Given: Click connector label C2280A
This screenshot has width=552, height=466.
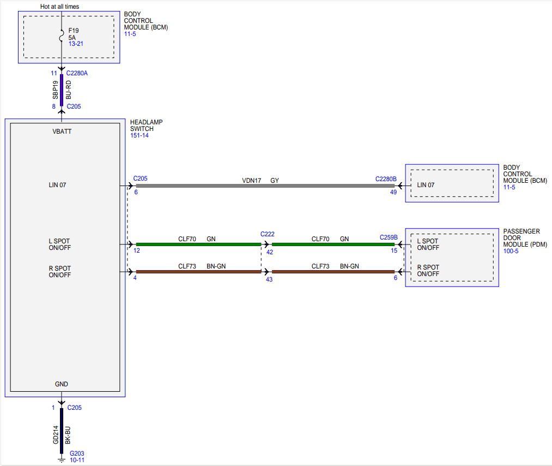Looking at the screenshot, I should pyautogui.click(x=77, y=73).
